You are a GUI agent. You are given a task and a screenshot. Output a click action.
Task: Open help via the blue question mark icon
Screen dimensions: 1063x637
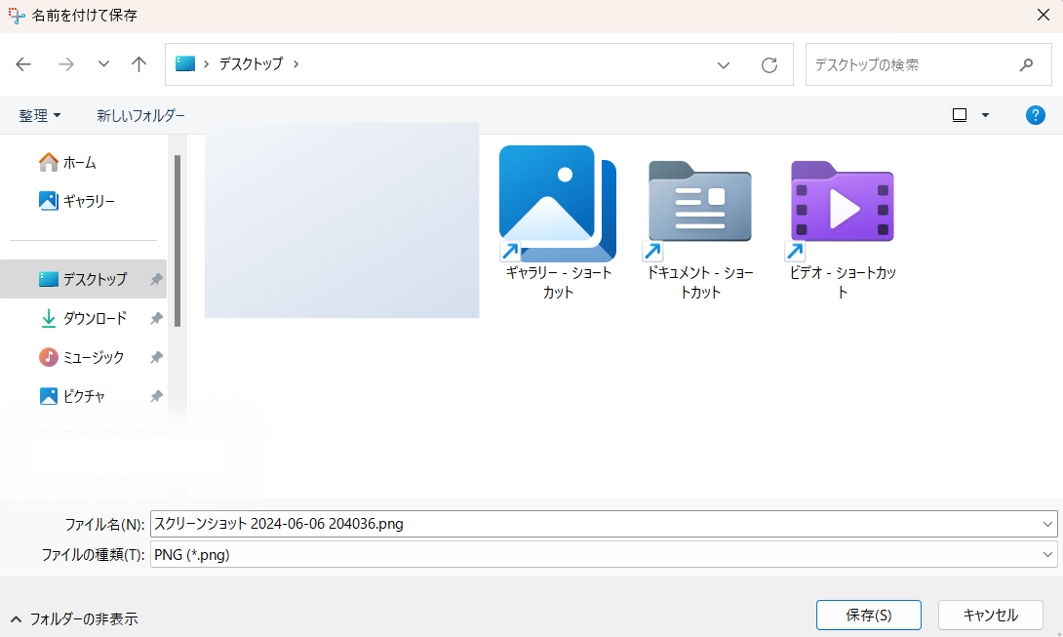point(1035,115)
